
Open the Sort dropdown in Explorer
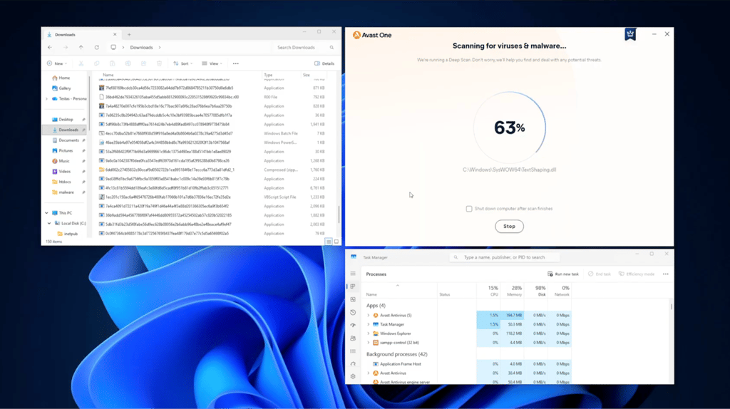(182, 63)
